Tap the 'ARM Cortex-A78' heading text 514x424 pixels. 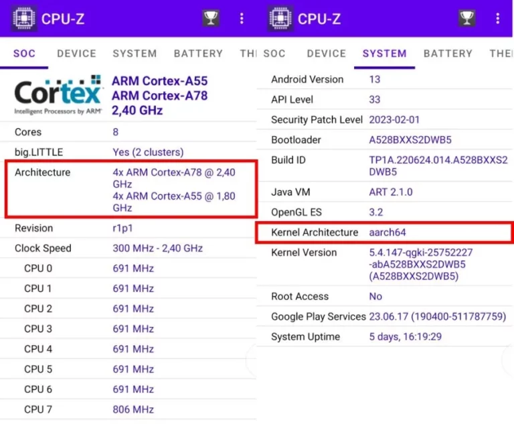pos(160,96)
